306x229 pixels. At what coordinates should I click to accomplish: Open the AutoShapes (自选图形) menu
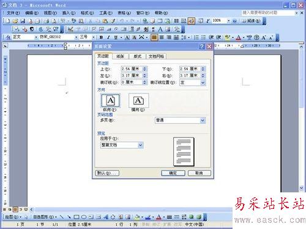tap(45, 217)
